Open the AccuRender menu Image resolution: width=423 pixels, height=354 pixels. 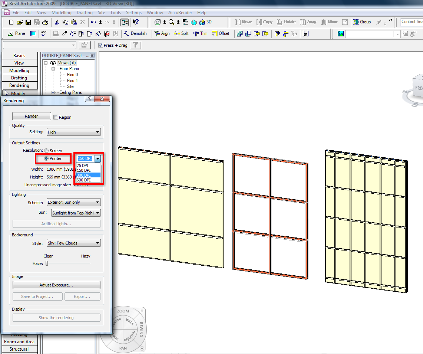pos(180,13)
